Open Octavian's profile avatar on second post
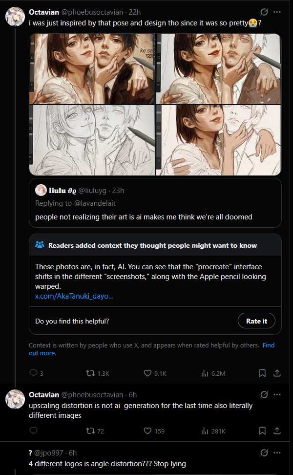Image resolution: width=293 pixels, height=475 pixels. pyautogui.click(x=15, y=399)
